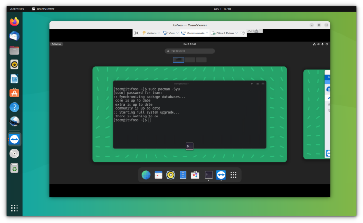Click the TeamViewer icon in the remote dock
363x223 pixels.
(221, 175)
